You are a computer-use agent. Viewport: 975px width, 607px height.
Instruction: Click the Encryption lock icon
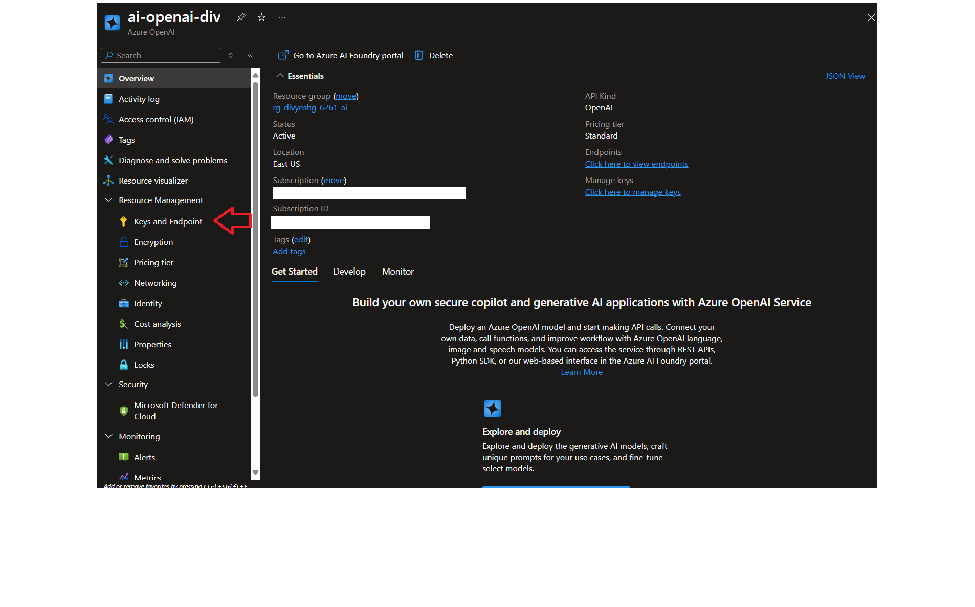click(x=123, y=242)
